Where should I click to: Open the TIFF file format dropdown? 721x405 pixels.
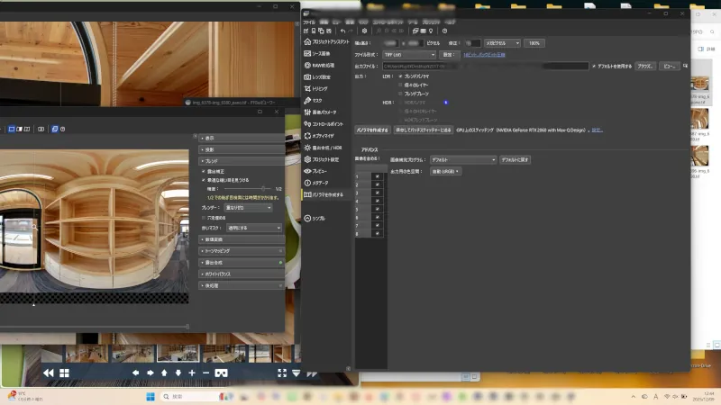[409, 55]
